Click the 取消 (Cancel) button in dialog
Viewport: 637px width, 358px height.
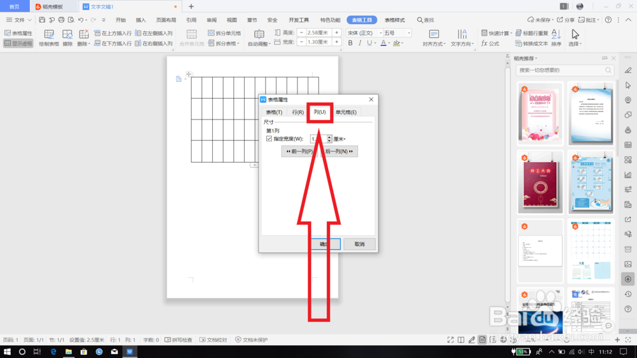(x=359, y=244)
